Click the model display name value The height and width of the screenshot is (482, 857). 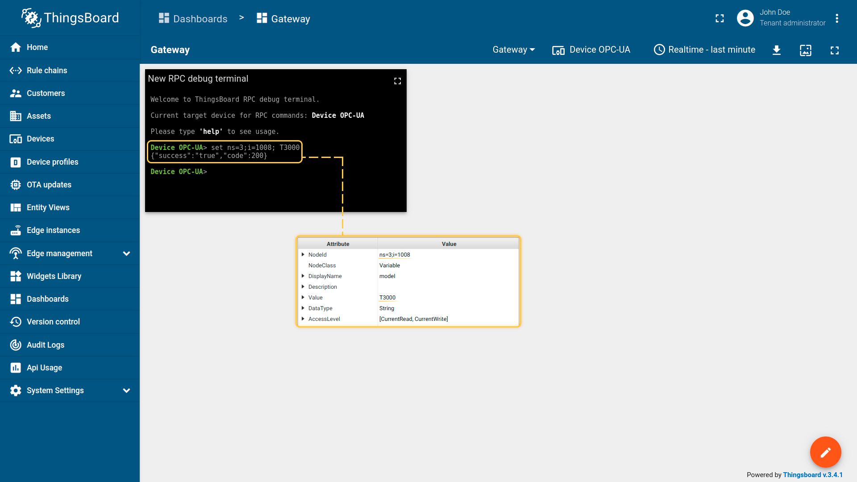tap(387, 276)
